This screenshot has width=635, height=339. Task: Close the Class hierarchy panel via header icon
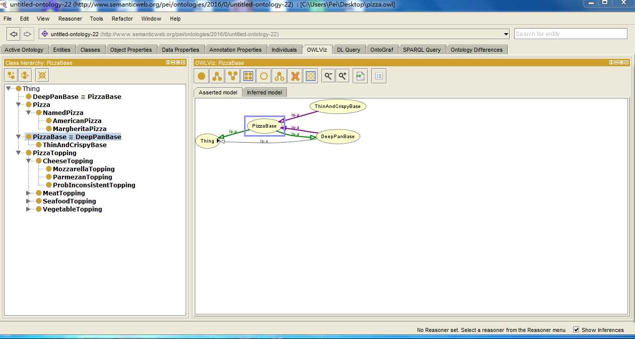point(183,62)
